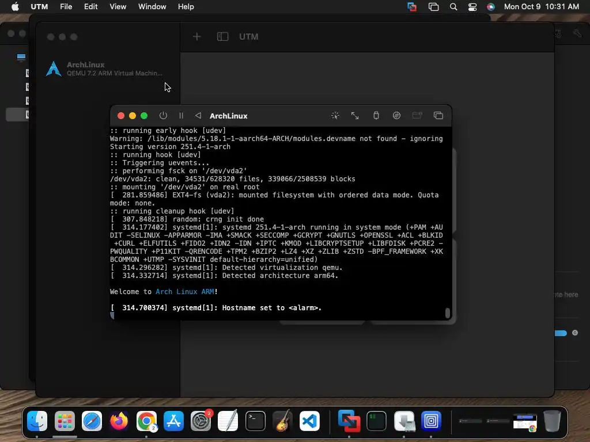Open the View menu
This screenshot has height=442, width=590.
[x=118, y=6]
